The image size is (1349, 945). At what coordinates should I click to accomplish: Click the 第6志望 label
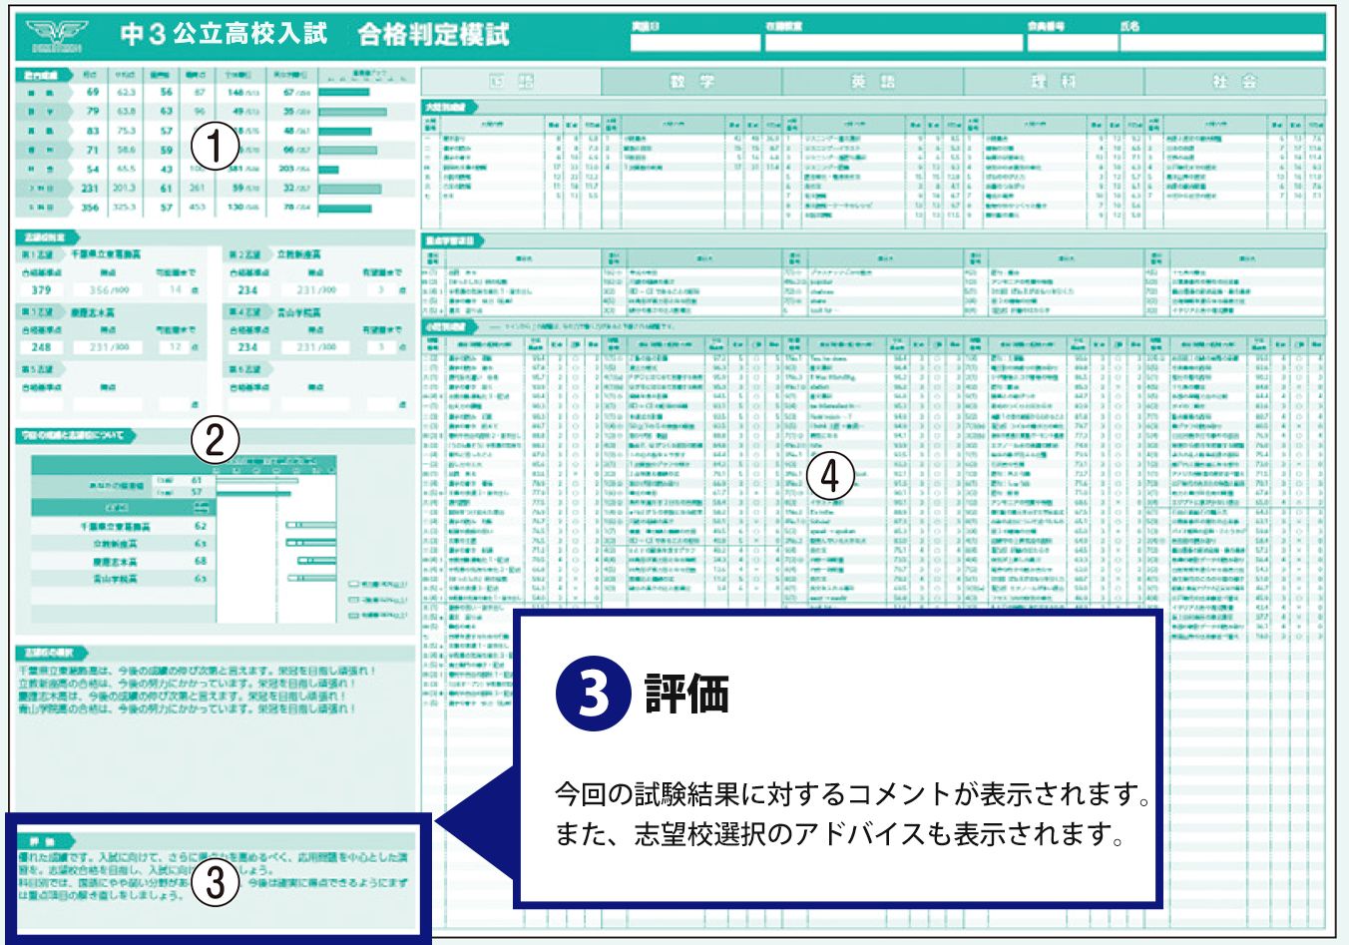[244, 369]
